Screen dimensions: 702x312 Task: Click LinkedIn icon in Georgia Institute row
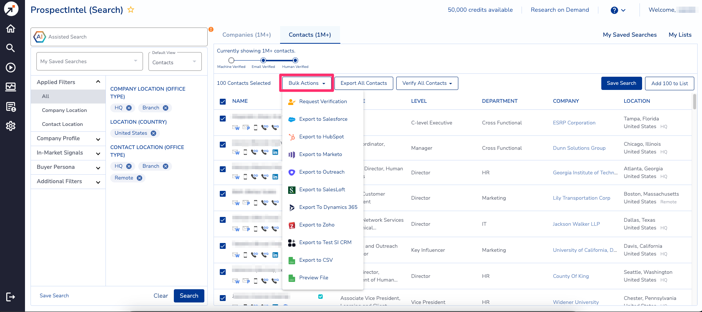click(275, 177)
